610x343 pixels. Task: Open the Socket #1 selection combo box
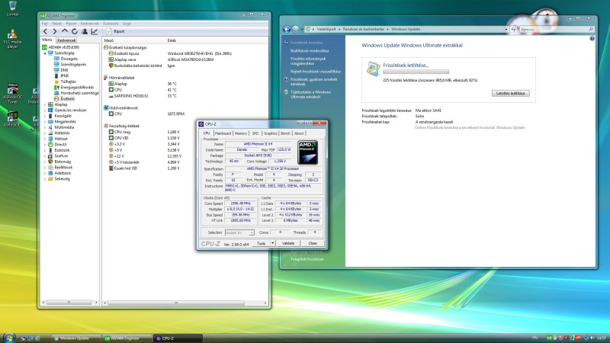[240, 232]
